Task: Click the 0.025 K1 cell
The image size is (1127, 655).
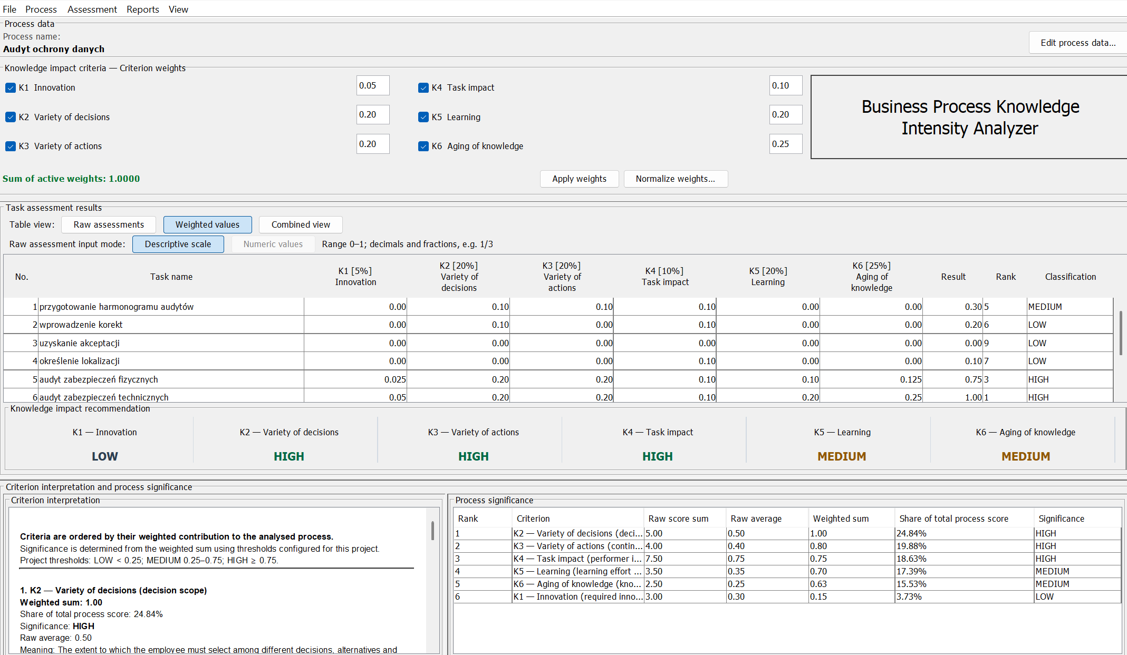Action: click(x=355, y=379)
